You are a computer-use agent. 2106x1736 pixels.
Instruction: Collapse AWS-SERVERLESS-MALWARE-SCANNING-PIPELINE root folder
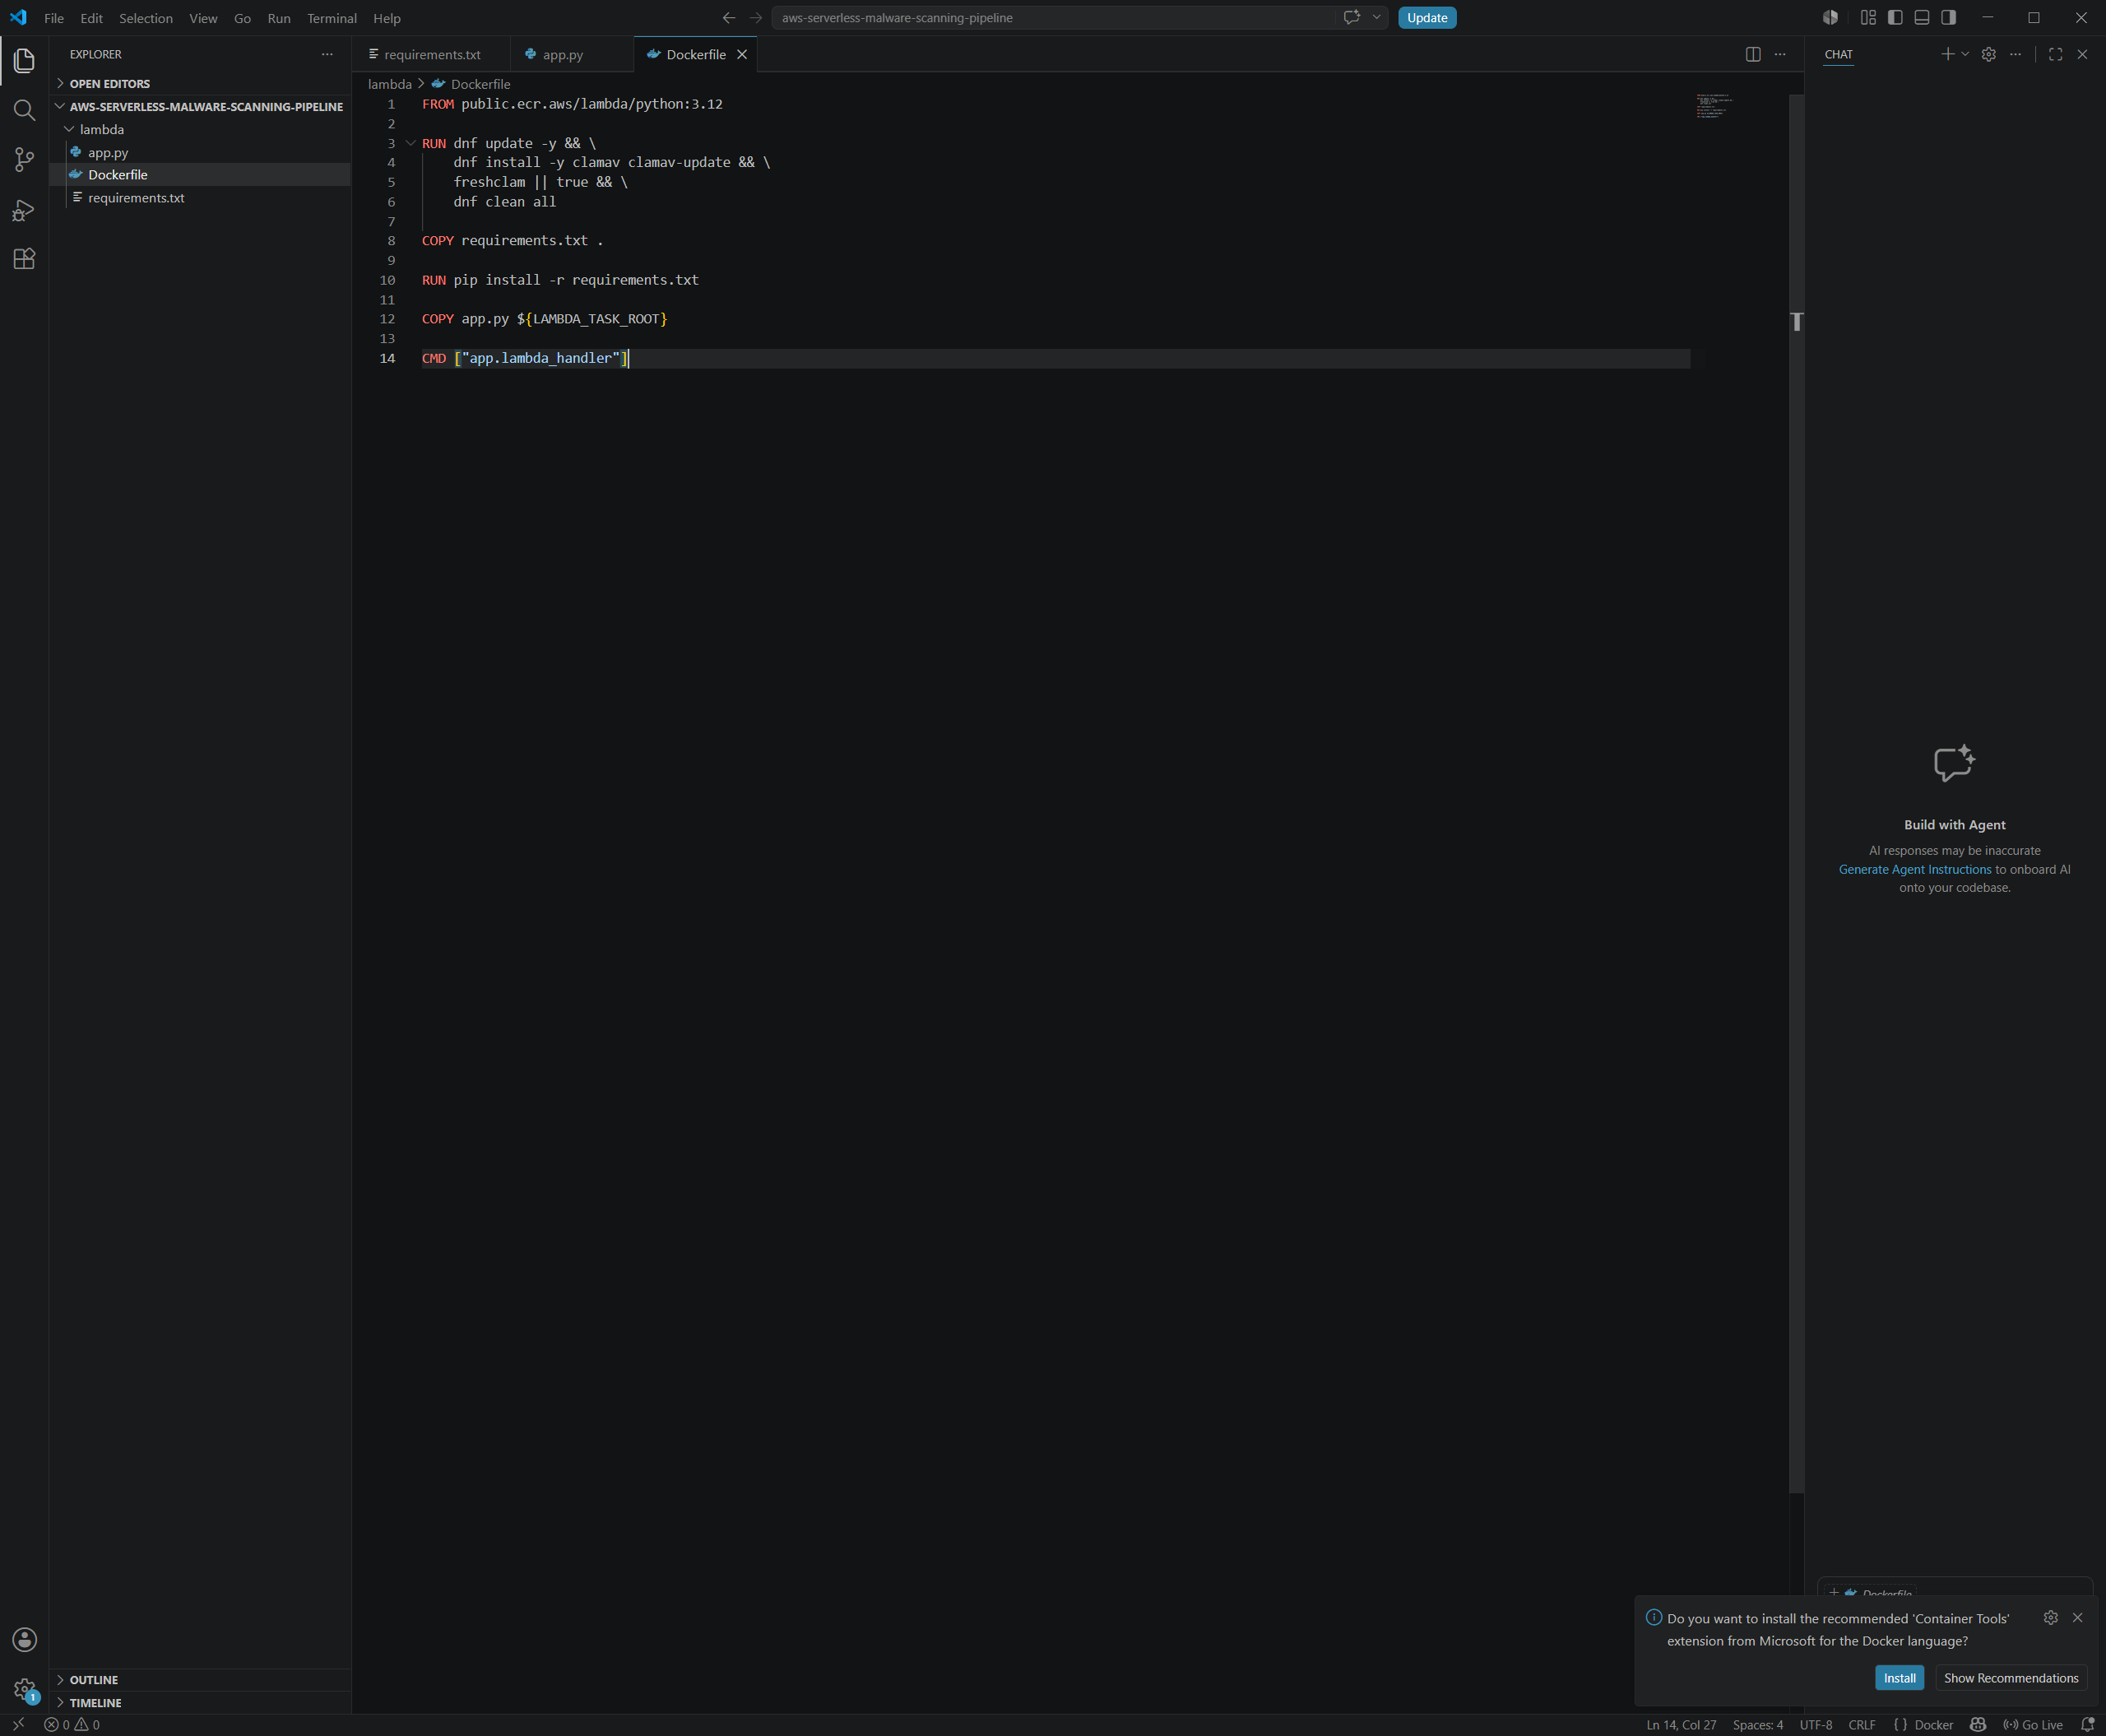click(x=200, y=106)
